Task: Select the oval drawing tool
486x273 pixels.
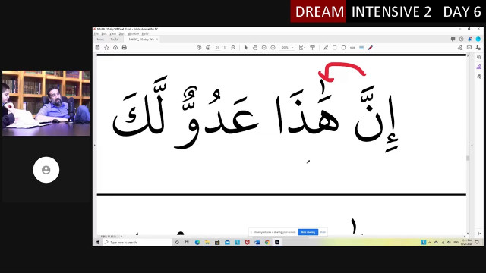Action: pos(343,48)
